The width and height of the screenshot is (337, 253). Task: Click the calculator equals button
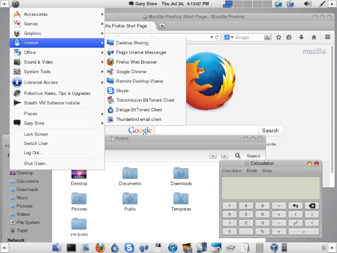point(304,232)
